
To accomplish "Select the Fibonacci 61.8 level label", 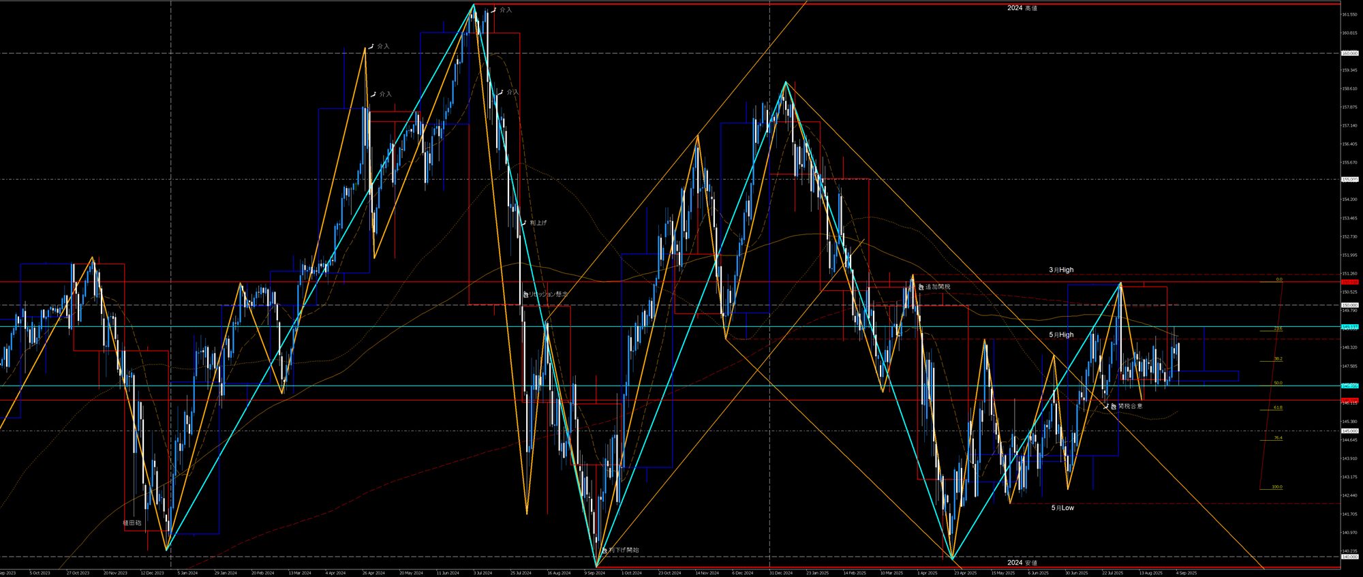I will [x=1278, y=407].
